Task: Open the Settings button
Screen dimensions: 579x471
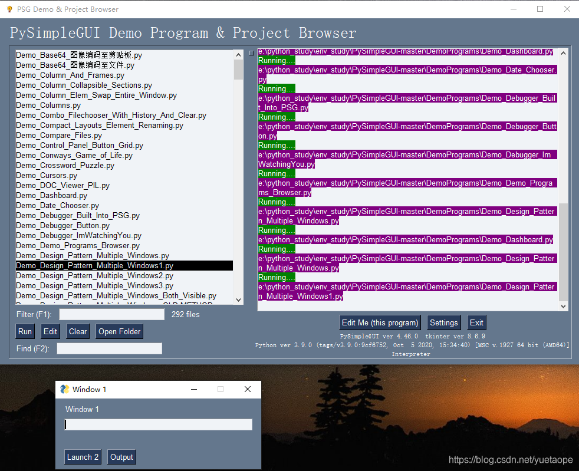Action: coord(443,322)
